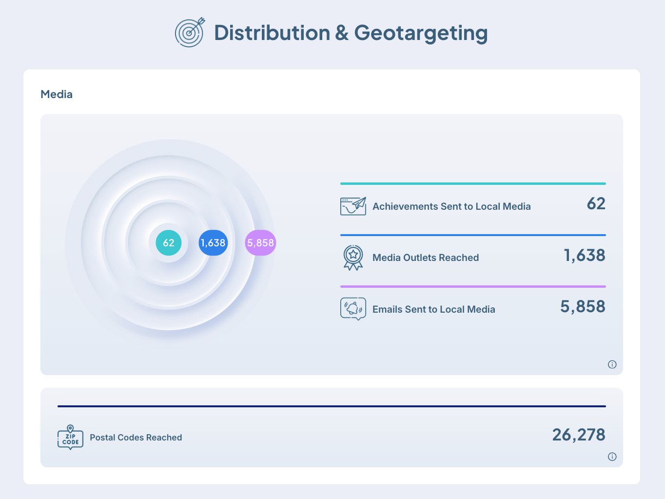Click the dark navy bar above Postal Codes

(332, 406)
